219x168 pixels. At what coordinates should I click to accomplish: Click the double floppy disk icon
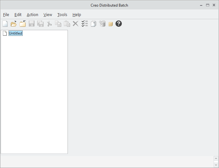[x=40, y=24]
